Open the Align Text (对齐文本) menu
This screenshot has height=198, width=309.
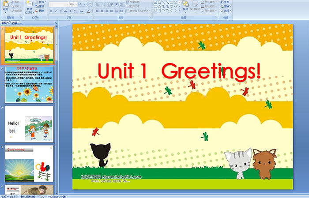point(134,6)
